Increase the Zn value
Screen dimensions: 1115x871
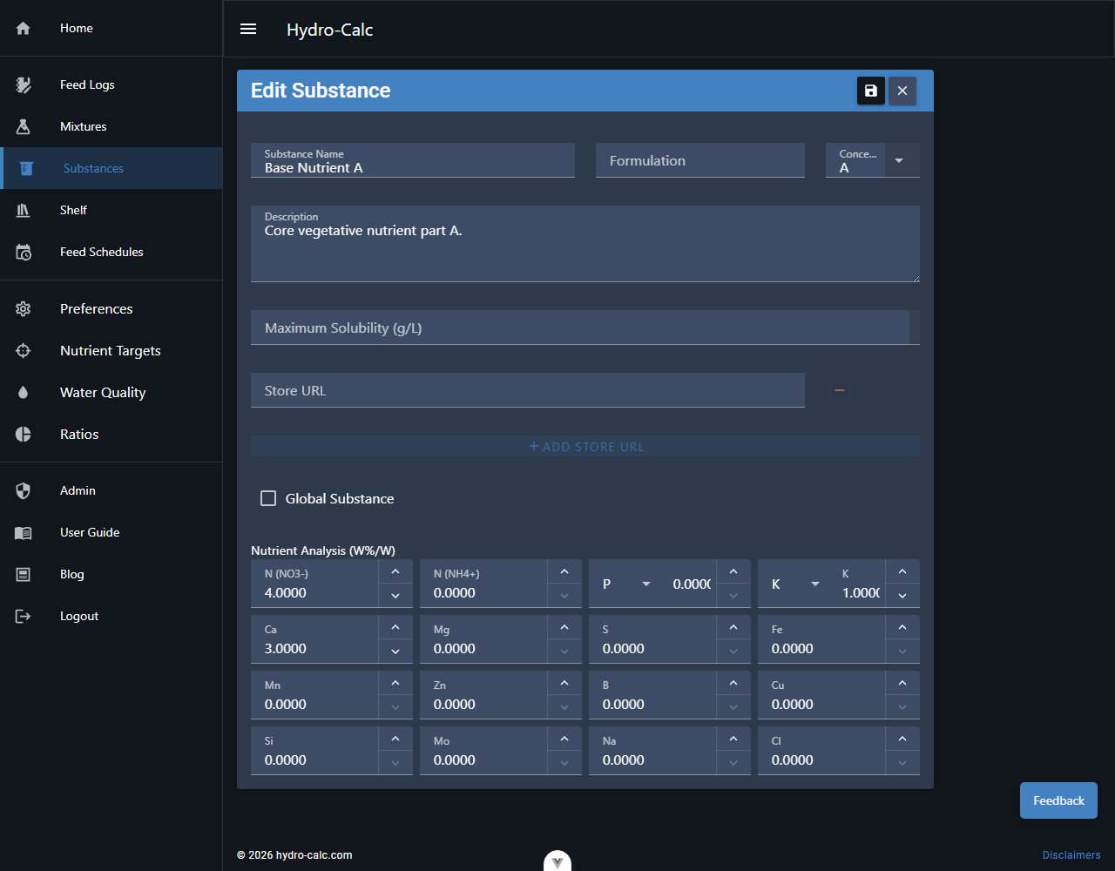[x=564, y=683]
